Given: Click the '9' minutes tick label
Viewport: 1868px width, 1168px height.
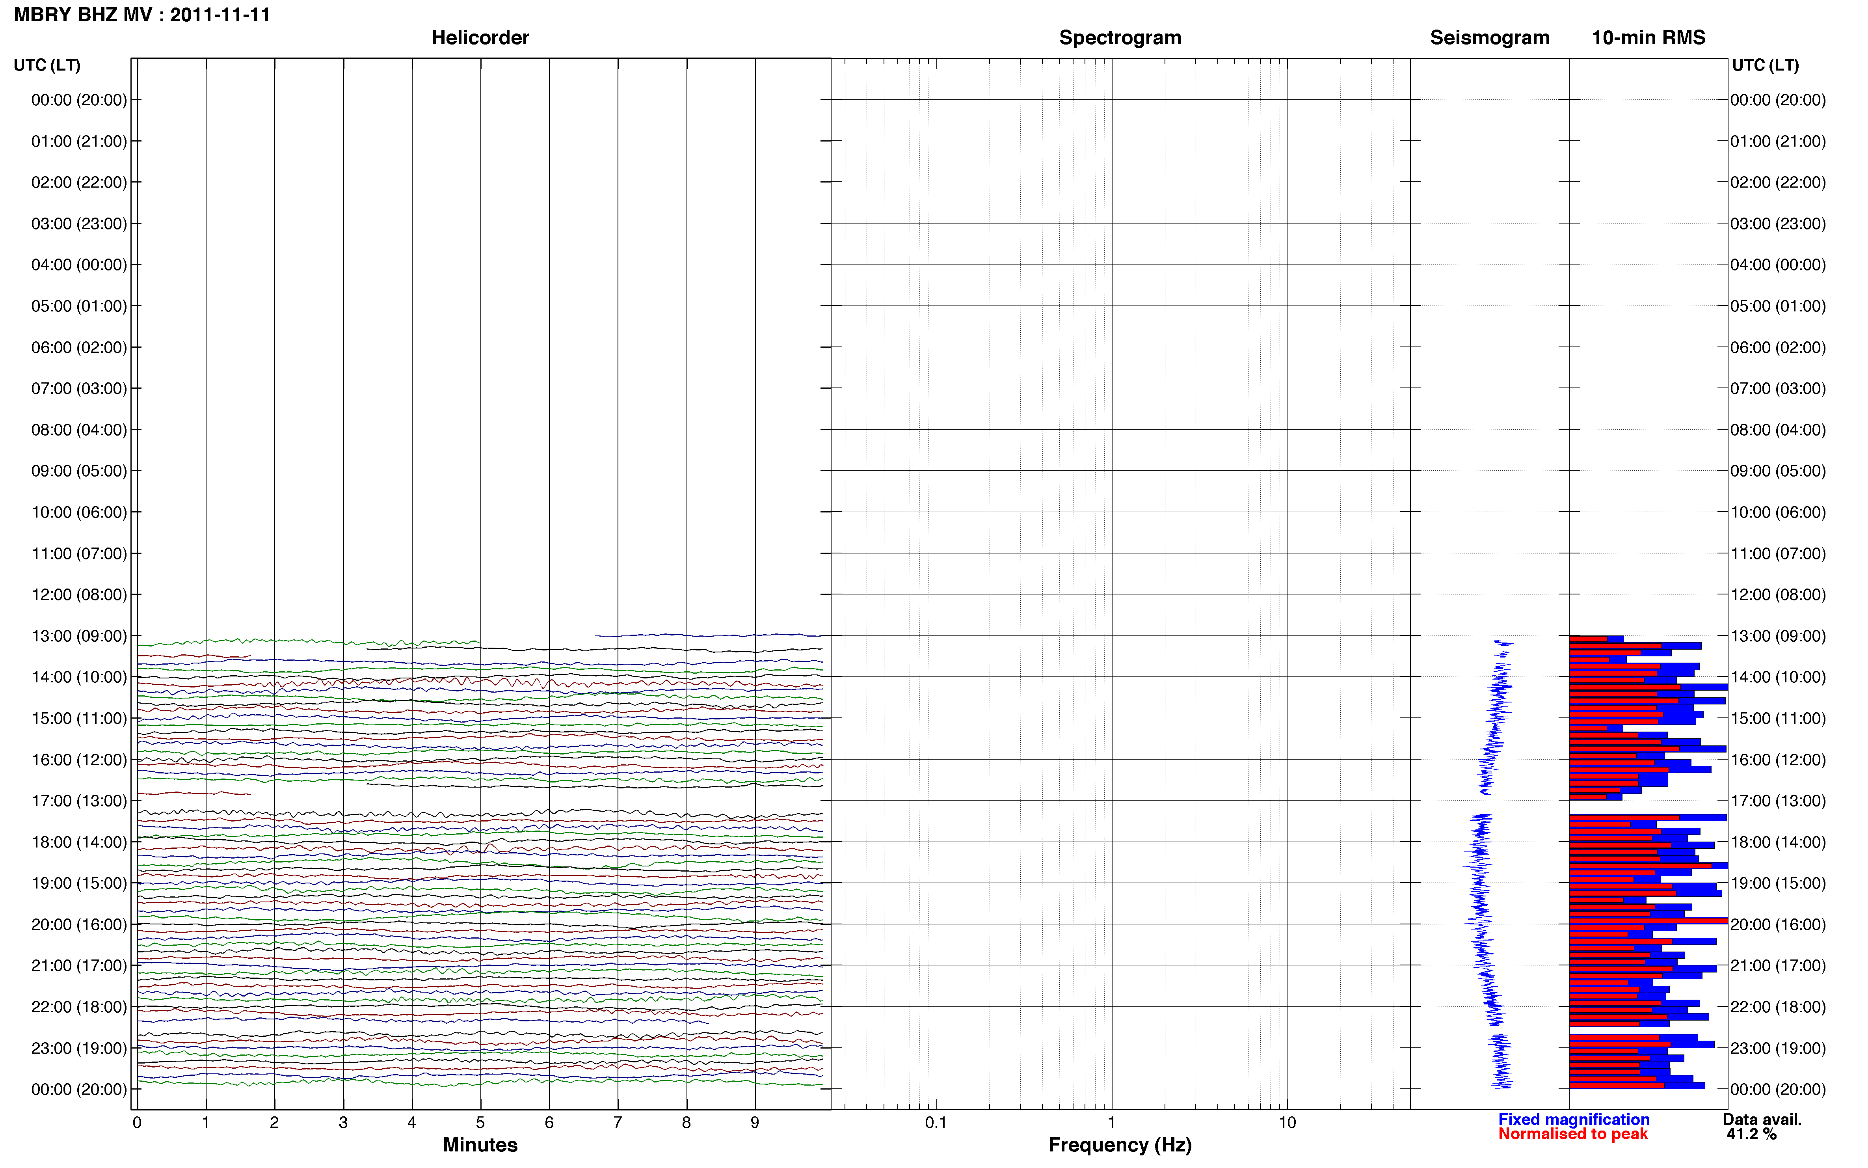Looking at the screenshot, I should (x=754, y=1122).
